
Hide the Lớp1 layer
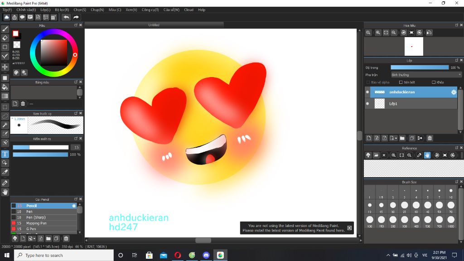click(367, 104)
